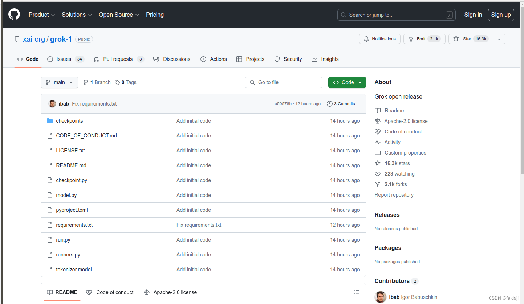Click file icon beside run.py
The height and width of the screenshot is (304, 524).
tap(50, 240)
